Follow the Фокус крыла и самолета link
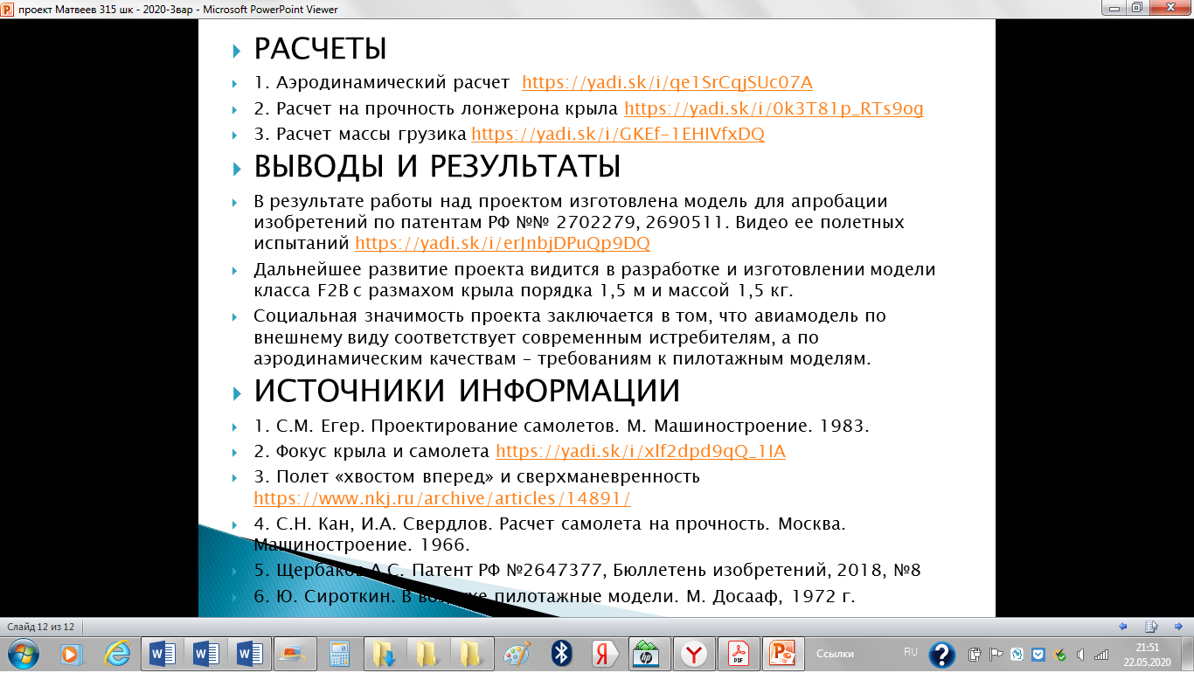This screenshot has height=673, width=1194. tap(641, 452)
